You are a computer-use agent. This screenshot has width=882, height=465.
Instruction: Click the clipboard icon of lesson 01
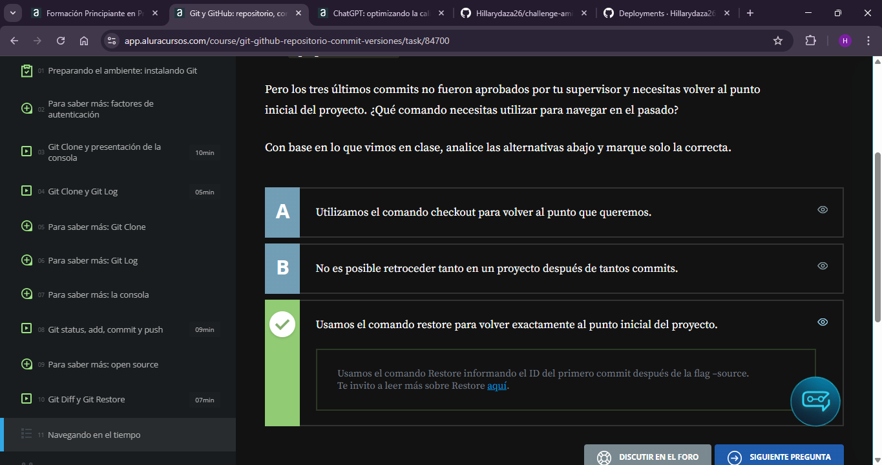(26, 70)
